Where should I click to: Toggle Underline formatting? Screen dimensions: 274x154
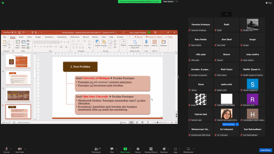pos(41,47)
